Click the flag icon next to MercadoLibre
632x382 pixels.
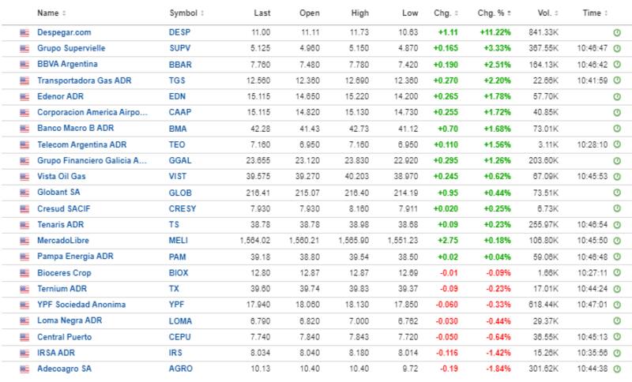pyautogui.click(x=24, y=240)
